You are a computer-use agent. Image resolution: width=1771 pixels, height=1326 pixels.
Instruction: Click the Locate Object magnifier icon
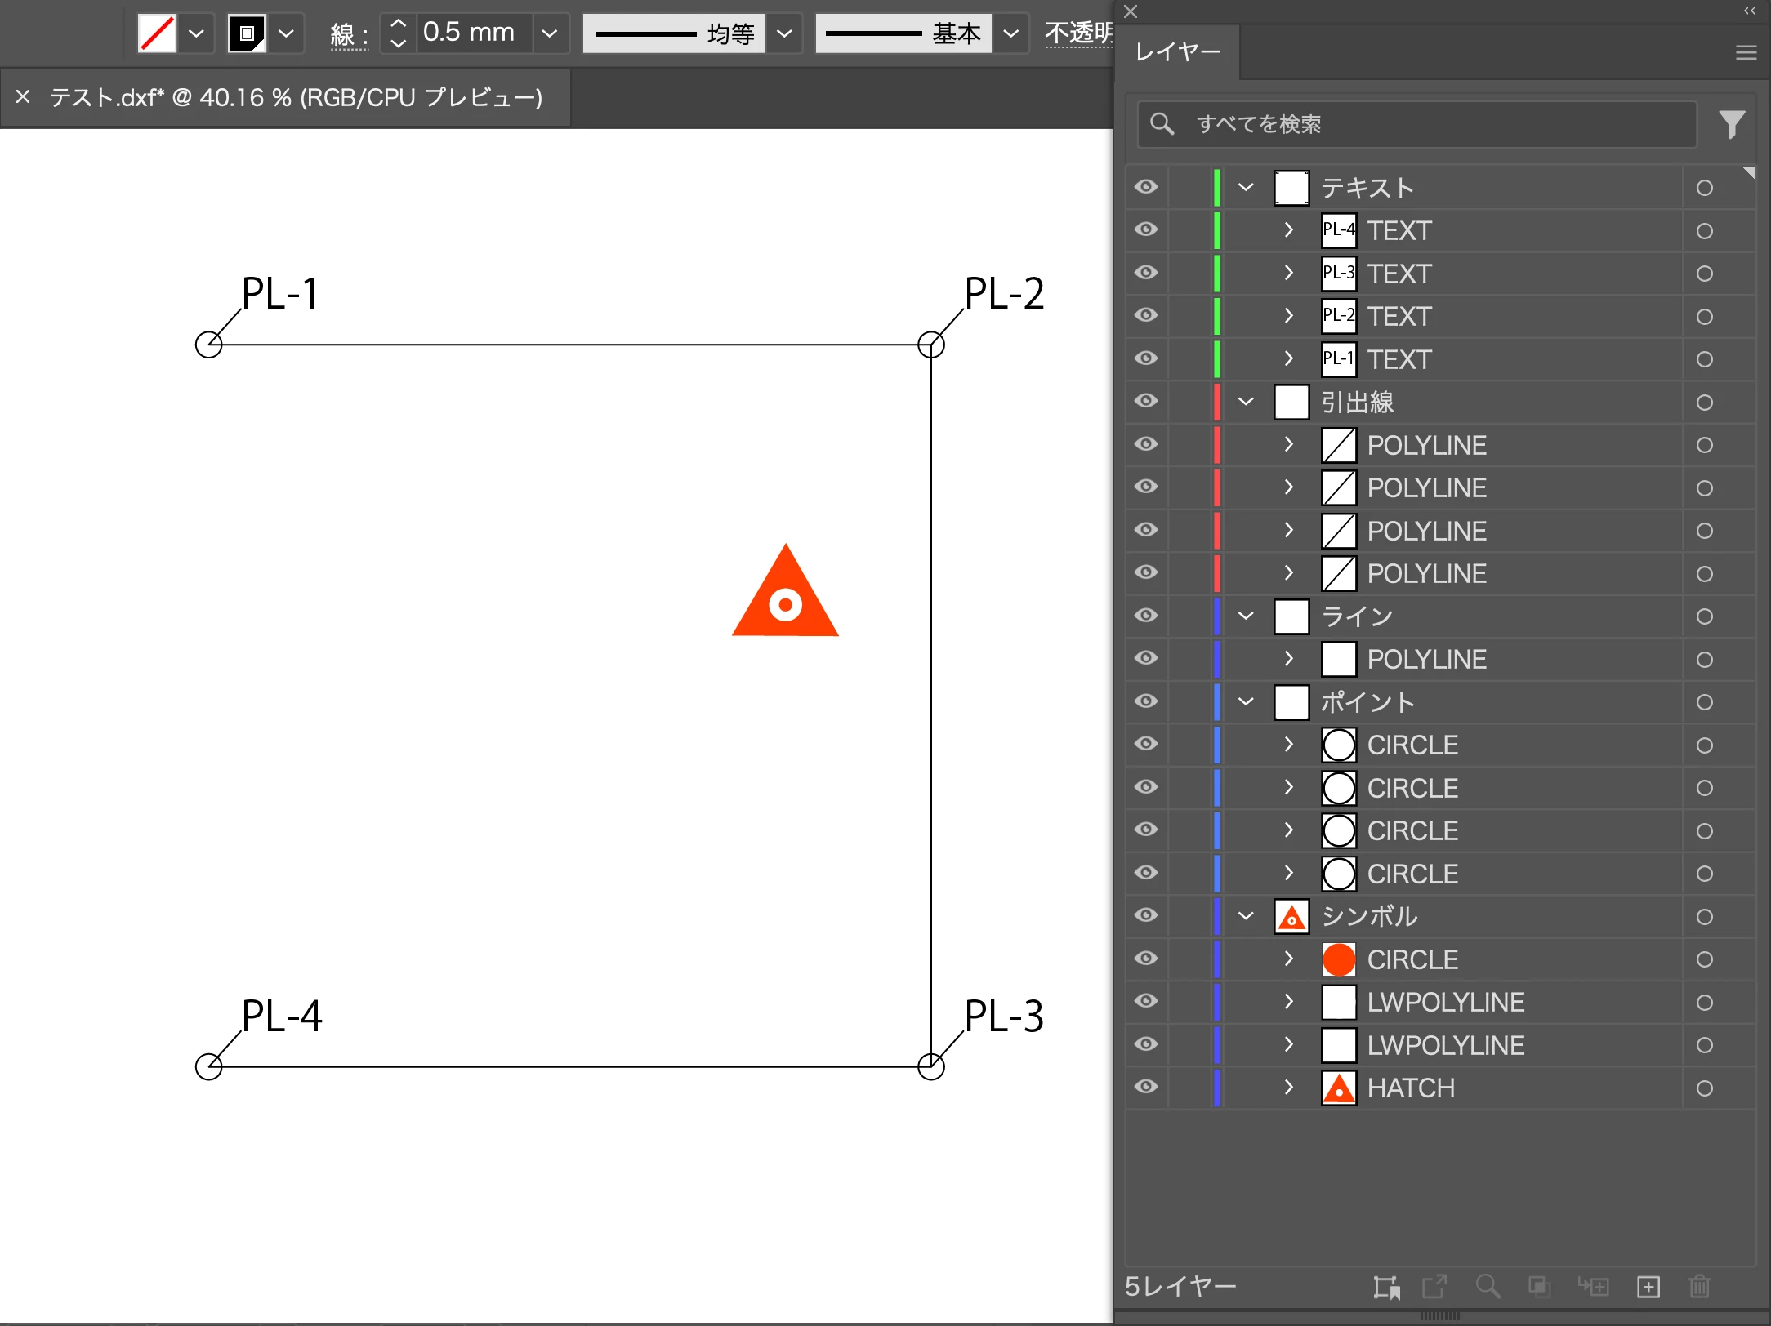click(x=1488, y=1287)
